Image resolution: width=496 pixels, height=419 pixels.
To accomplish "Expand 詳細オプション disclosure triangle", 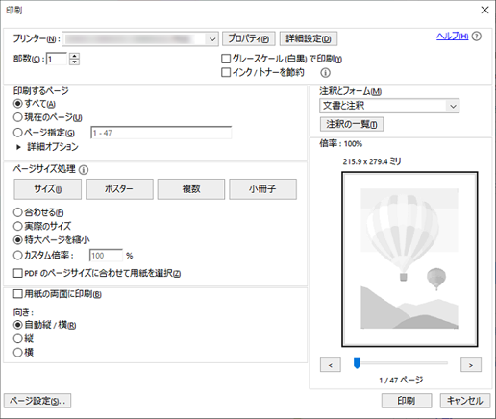I will [x=18, y=147].
